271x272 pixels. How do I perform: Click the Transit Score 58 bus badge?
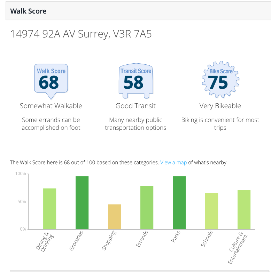pos(136,81)
